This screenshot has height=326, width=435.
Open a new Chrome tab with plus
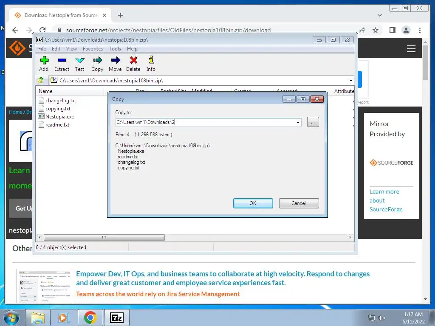(120, 15)
